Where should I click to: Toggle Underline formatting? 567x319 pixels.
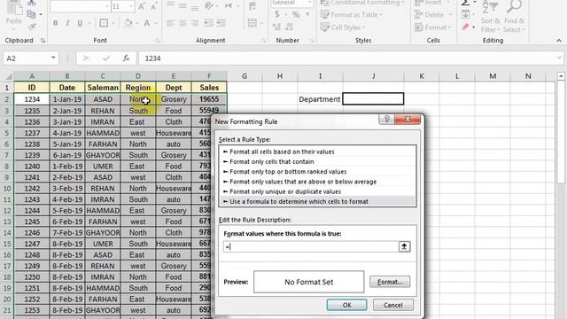80,23
